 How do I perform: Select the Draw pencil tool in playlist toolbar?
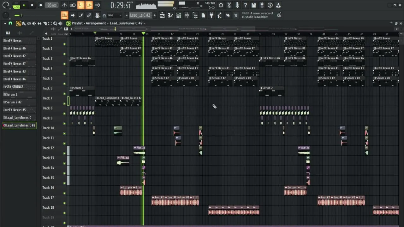[18, 23]
